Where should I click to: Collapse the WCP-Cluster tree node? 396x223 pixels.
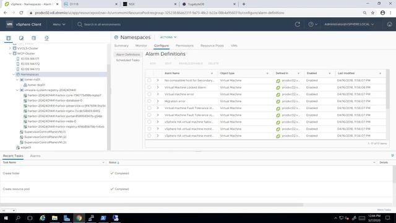click(10, 54)
